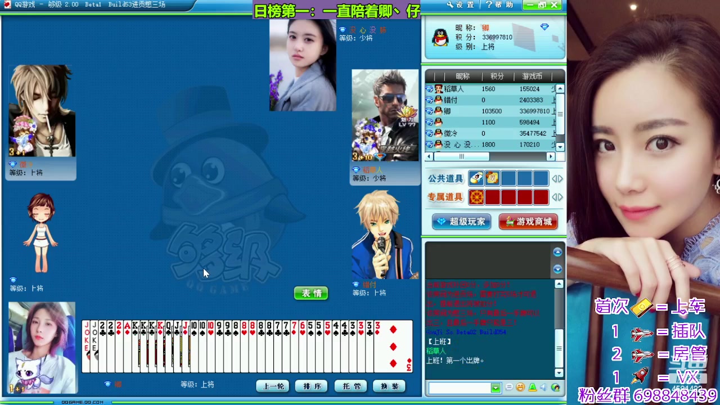
Task: Use the wheel item in 专属道具 slots
Action: tap(476, 197)
